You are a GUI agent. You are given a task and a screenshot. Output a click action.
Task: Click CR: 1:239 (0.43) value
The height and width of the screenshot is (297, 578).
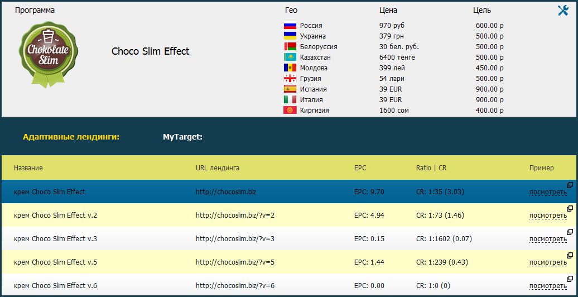pyautogui.click(x=442, y=262)
